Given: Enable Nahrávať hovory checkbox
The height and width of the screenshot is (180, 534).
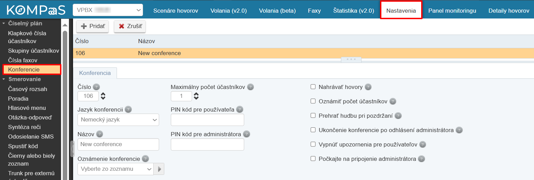Looking at the screenshot, I should point(313,87).
